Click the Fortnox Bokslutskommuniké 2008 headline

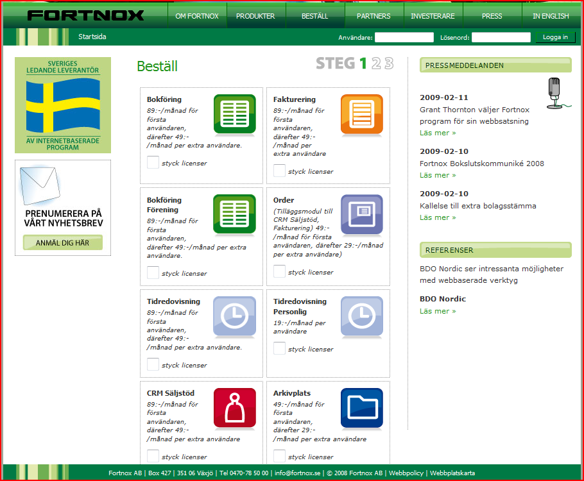point(481,164)
